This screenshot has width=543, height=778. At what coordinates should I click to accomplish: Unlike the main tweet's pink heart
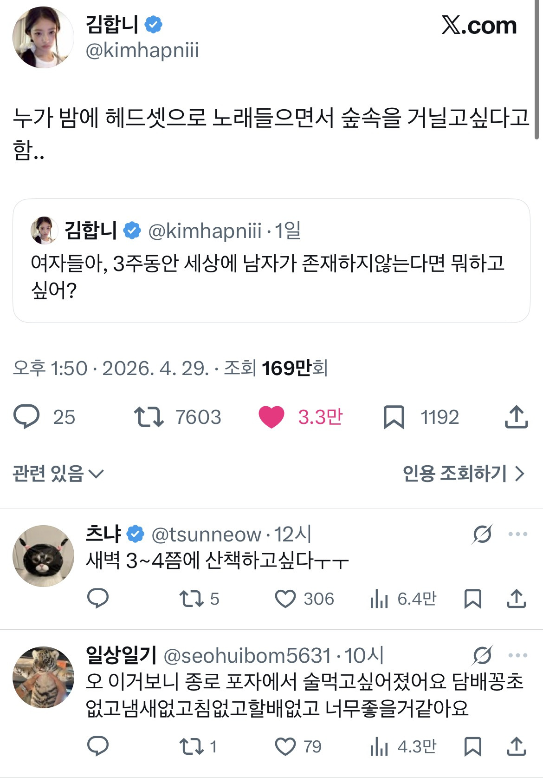[x=271, y=417]
